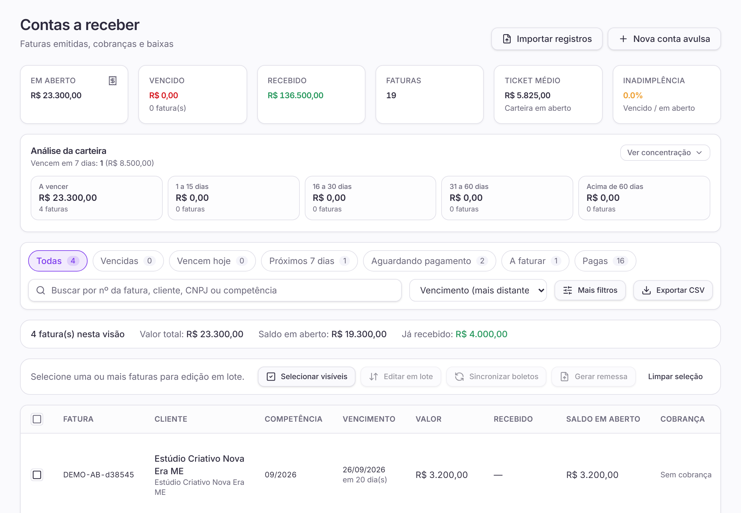Click the checkmark icon in Selecionar visíveis
This screenshot has height=513, width=741.
coord(271,376)
